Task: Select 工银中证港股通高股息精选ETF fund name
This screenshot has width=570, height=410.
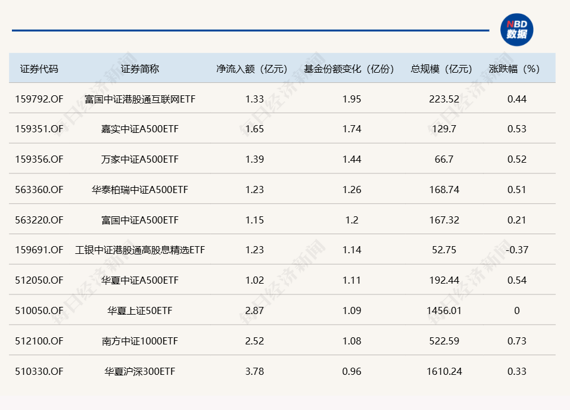Action: pyautogui.click(x=140, y=250)
